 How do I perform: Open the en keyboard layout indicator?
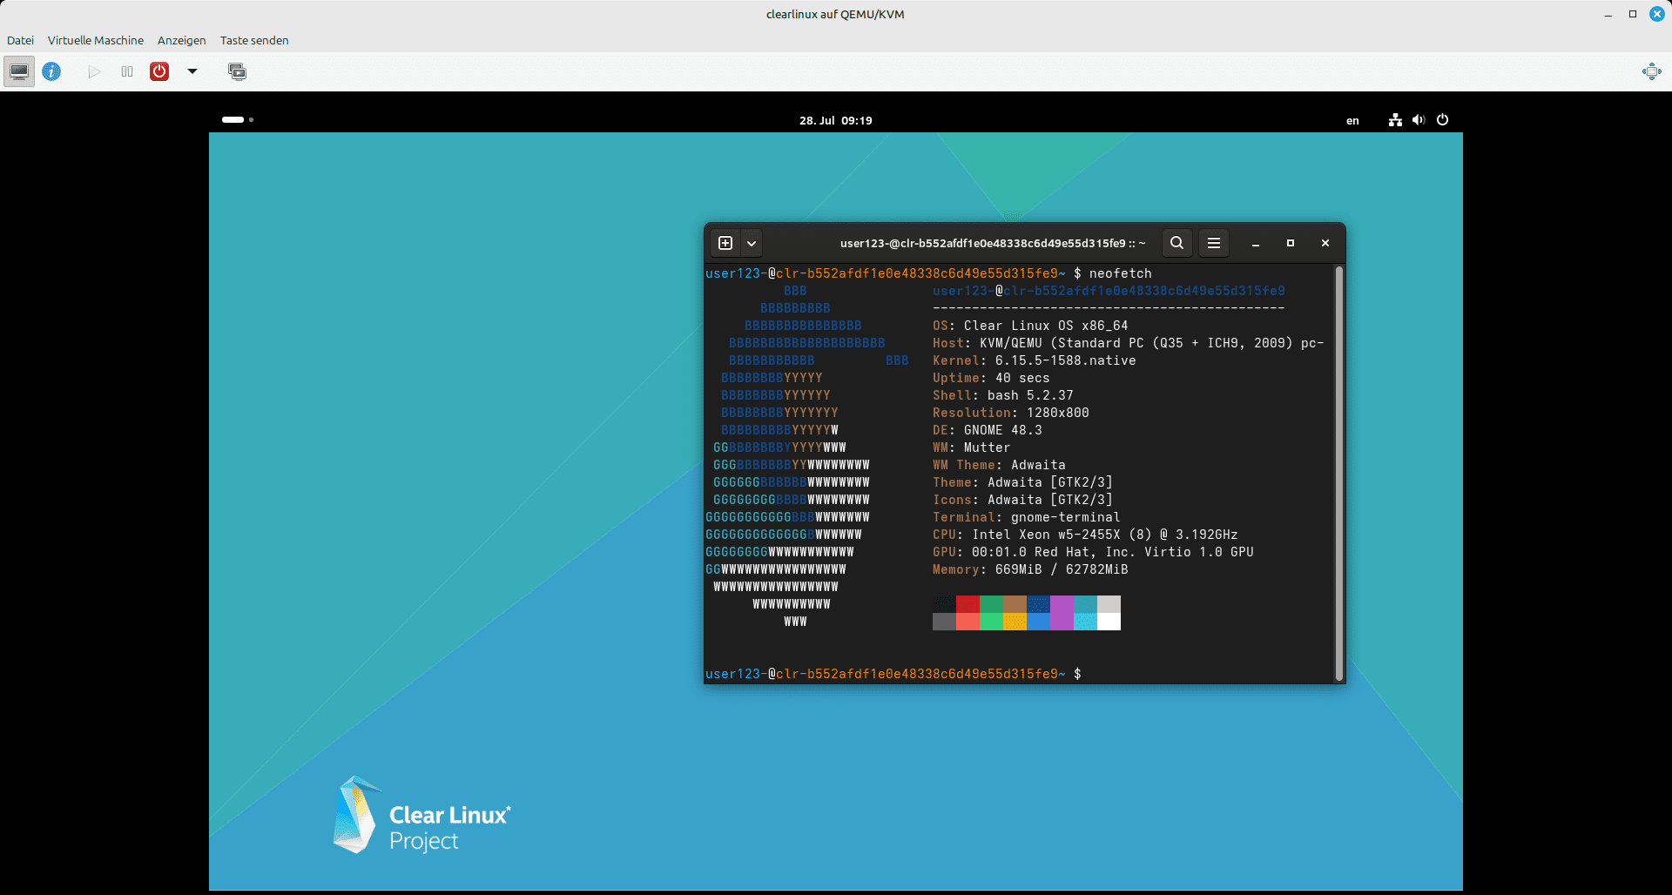point(1352,120)
